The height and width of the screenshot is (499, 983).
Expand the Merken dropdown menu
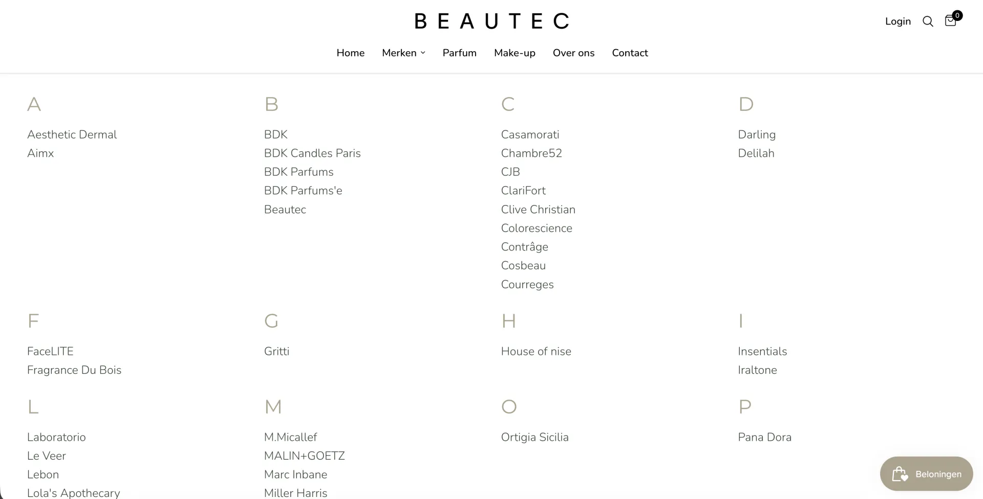403,53
